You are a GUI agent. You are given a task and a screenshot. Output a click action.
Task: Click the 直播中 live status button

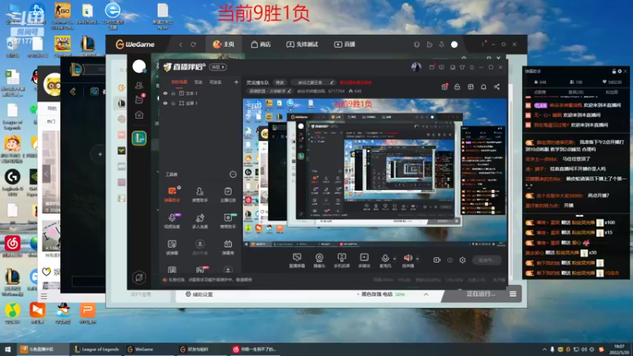click(x=487, y=260)
